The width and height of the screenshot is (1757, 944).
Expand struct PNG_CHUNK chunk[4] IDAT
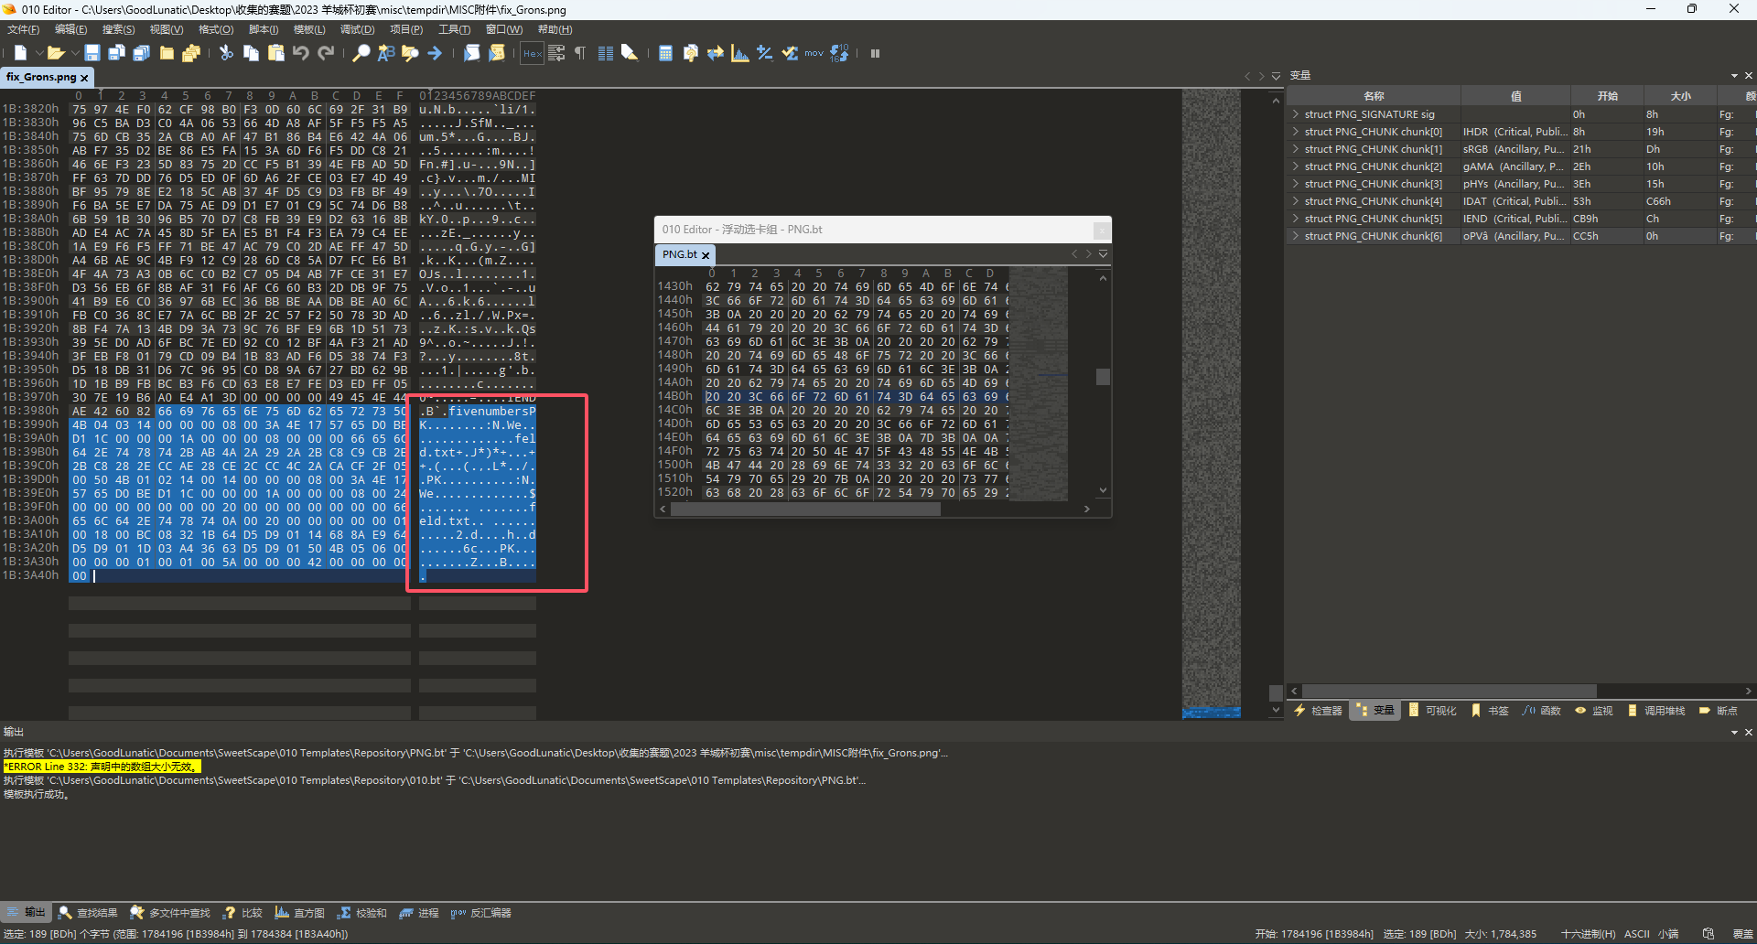click(x=1296, y=201)
